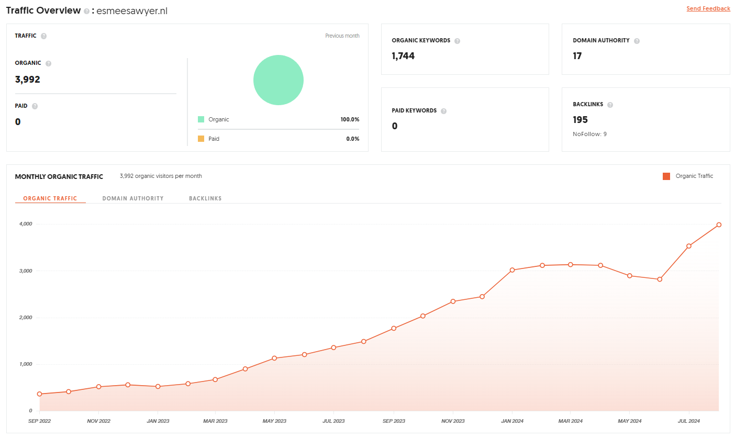Image resolution: width=735 pixels, height=438 pixels.
Task: Click the JAN 2024 data point on chart
Action: tap(512, 270)
